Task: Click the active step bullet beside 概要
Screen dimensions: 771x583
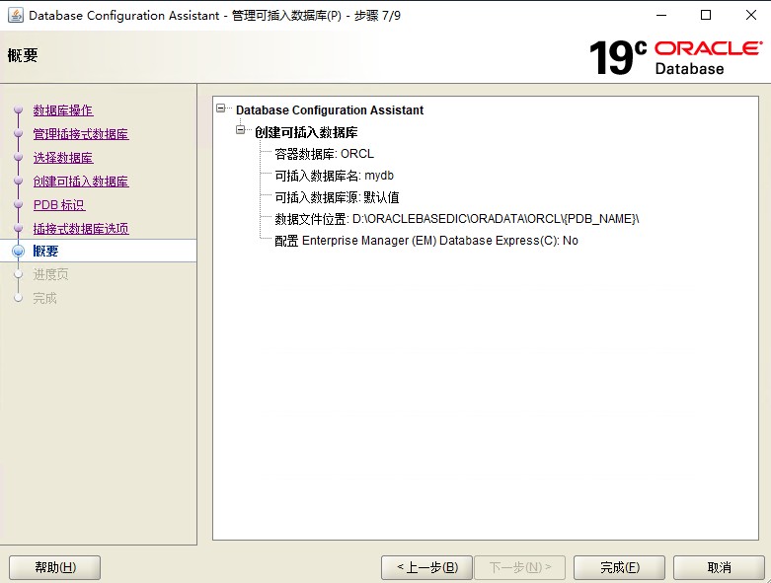Action: (x=18, y=251)
